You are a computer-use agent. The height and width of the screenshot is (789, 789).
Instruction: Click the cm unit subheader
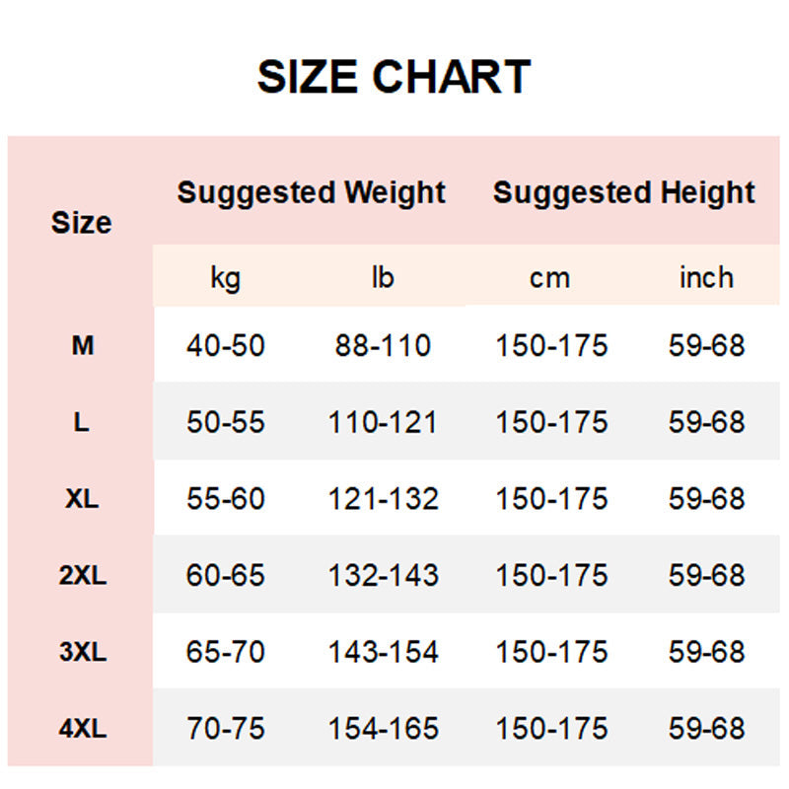(x=550, y=277)
